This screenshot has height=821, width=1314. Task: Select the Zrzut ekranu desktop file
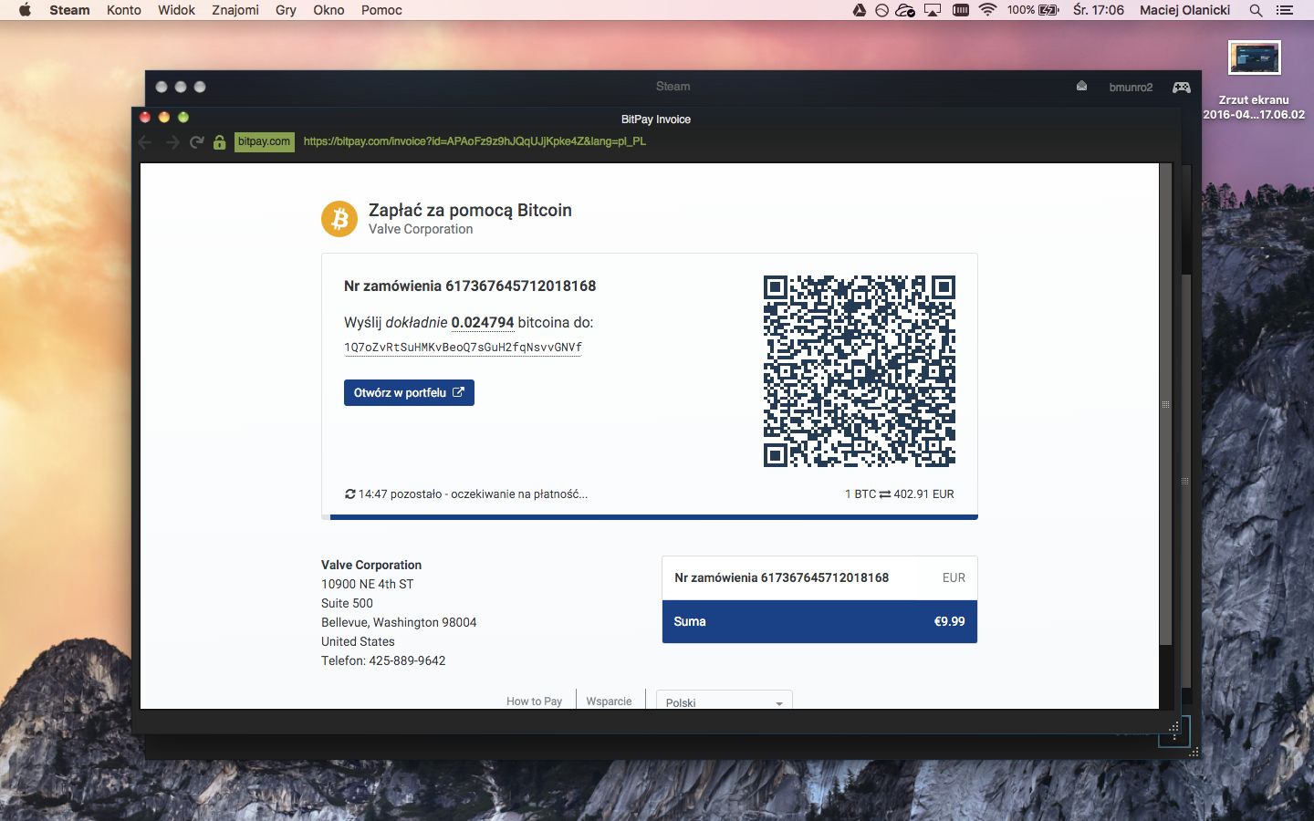click(1254, 80)
